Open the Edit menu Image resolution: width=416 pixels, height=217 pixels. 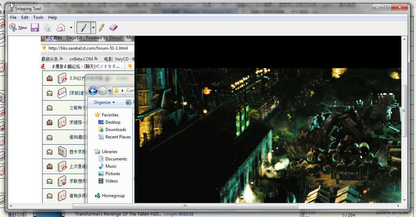[x=25, y=17]
